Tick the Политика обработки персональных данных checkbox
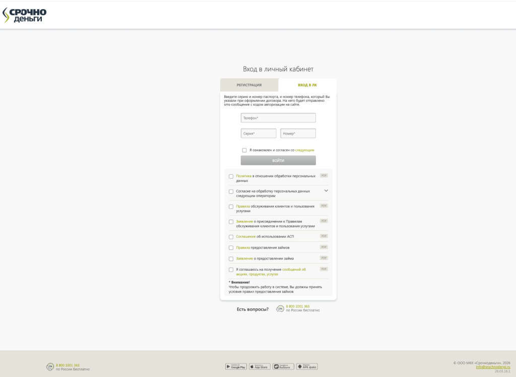Image resolution: width=516 pixels, height=377 pixels. tap(231, 176)
